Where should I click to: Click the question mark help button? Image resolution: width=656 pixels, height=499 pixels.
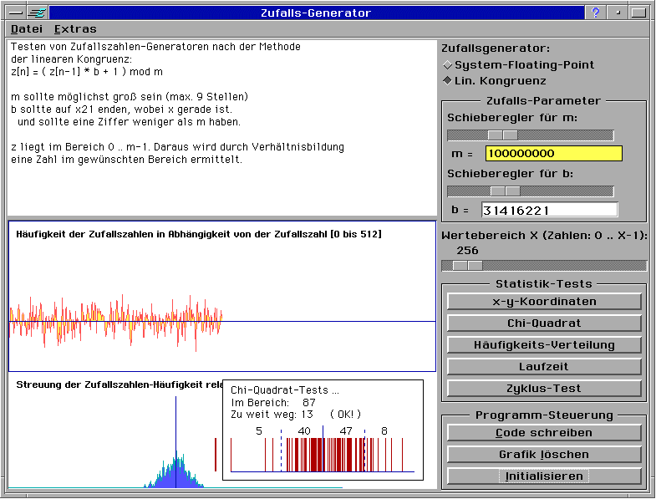(595, 13)
